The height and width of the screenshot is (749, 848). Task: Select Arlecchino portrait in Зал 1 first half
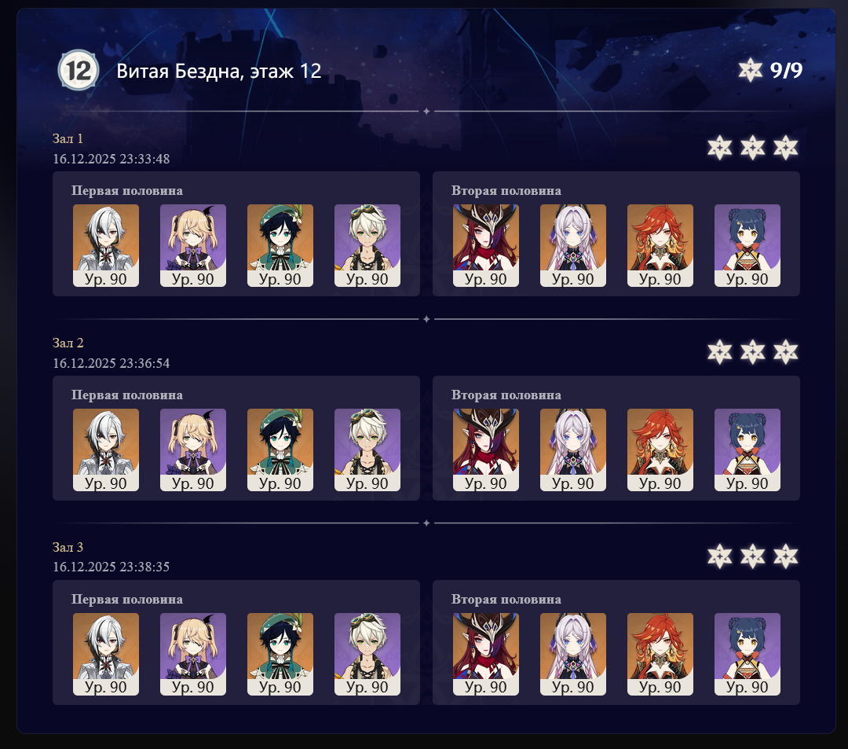point(106,245)
